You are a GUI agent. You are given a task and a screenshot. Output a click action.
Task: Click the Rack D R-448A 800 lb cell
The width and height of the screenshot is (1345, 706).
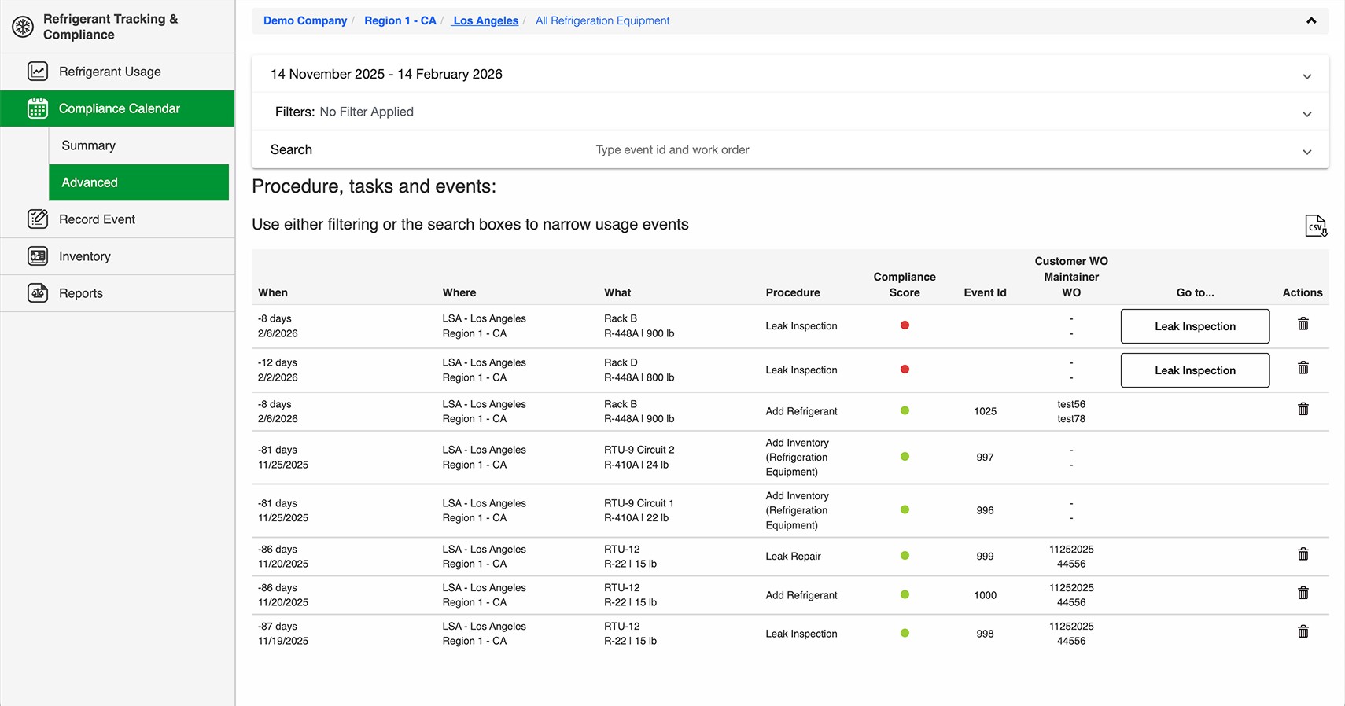639,370
